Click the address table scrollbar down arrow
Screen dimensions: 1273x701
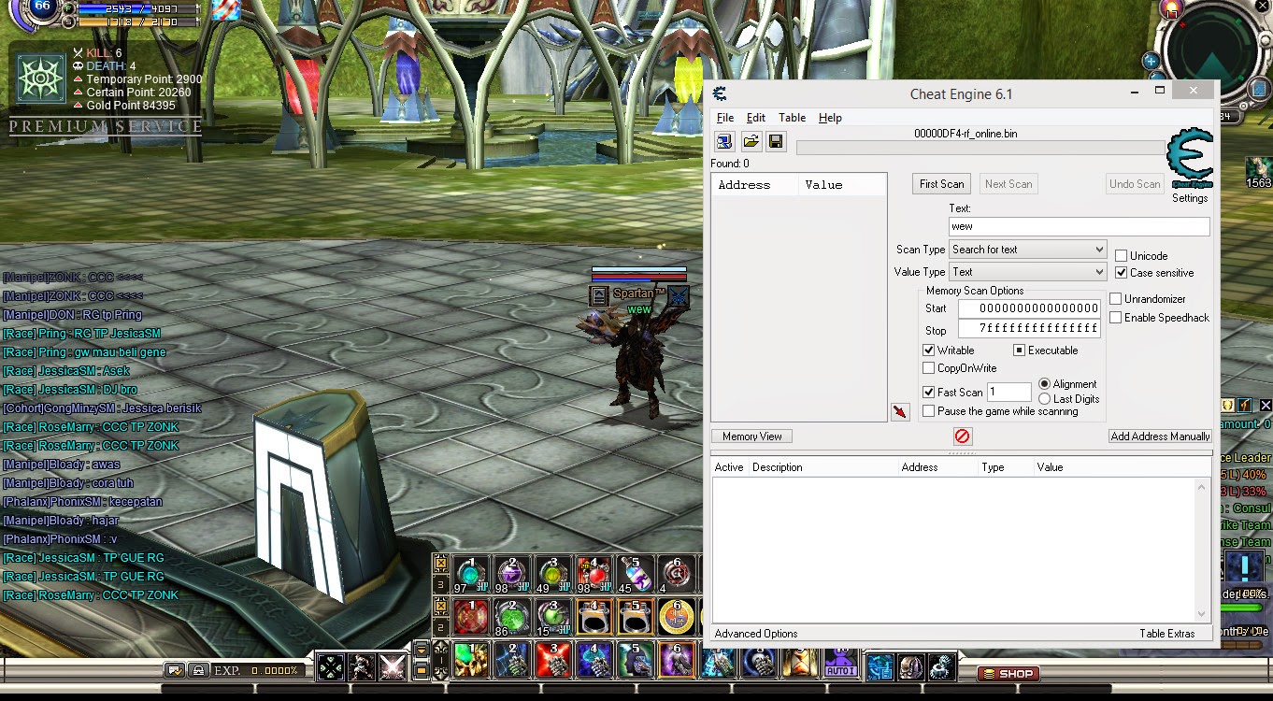(x=1203, y=614)
